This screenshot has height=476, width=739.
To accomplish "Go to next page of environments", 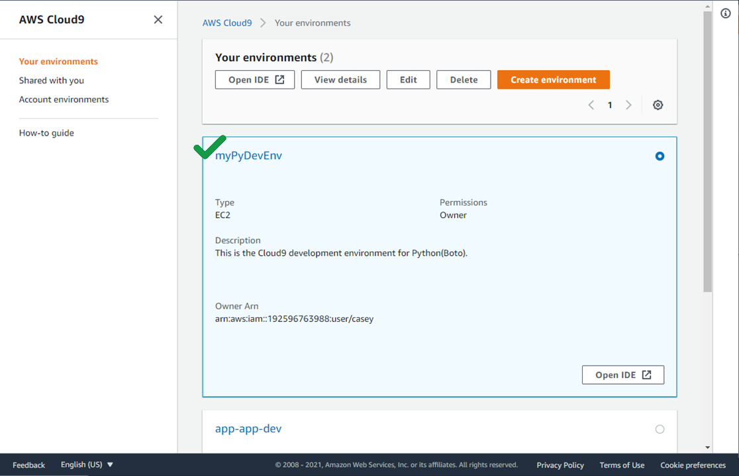I will (x=628, y=105).
